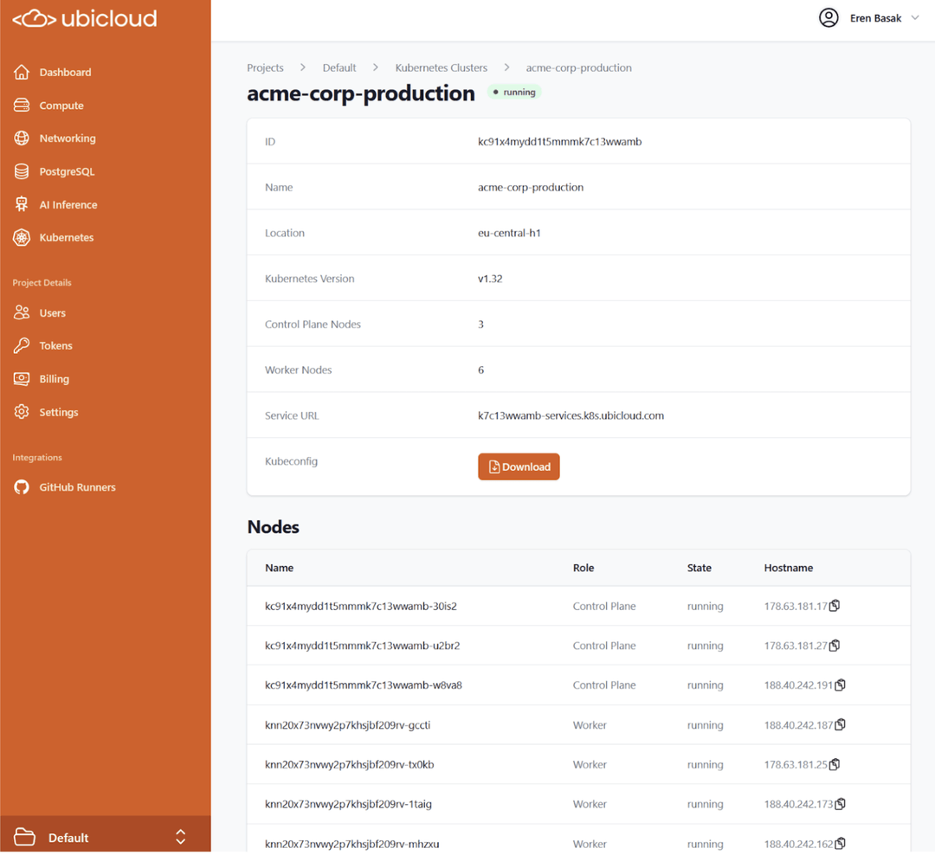Open the Projects breadcrumb link
This screenshot has width=935, height=855.
tap(266, 68)
